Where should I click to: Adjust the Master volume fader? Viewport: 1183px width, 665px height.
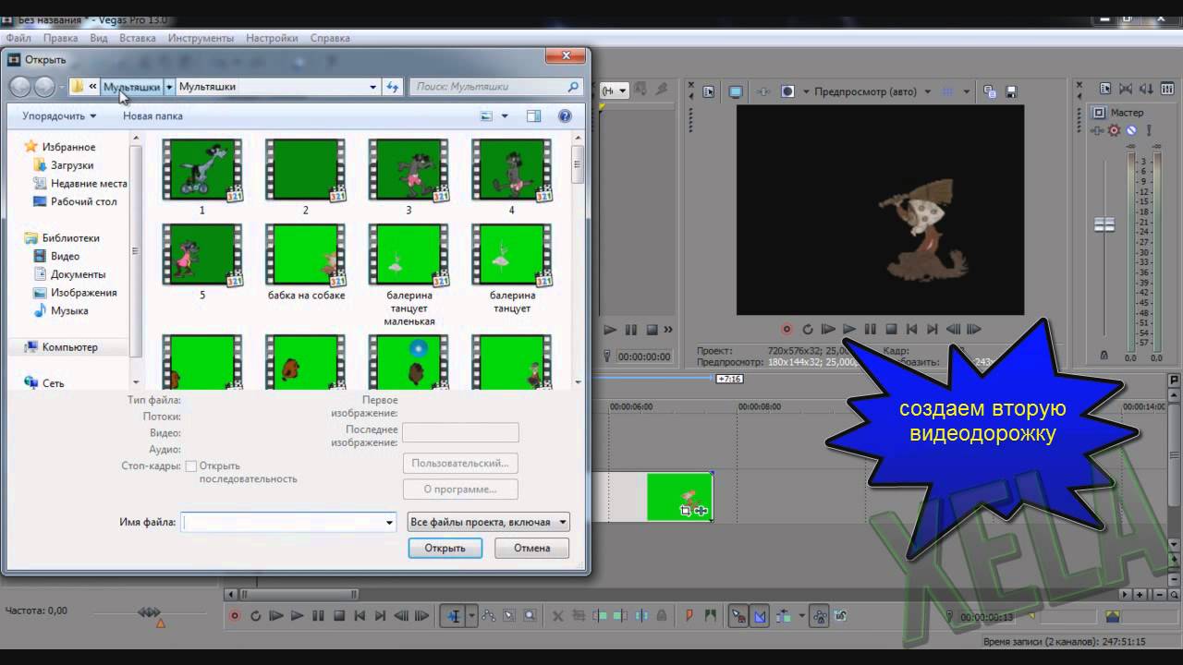point(1104,224)
